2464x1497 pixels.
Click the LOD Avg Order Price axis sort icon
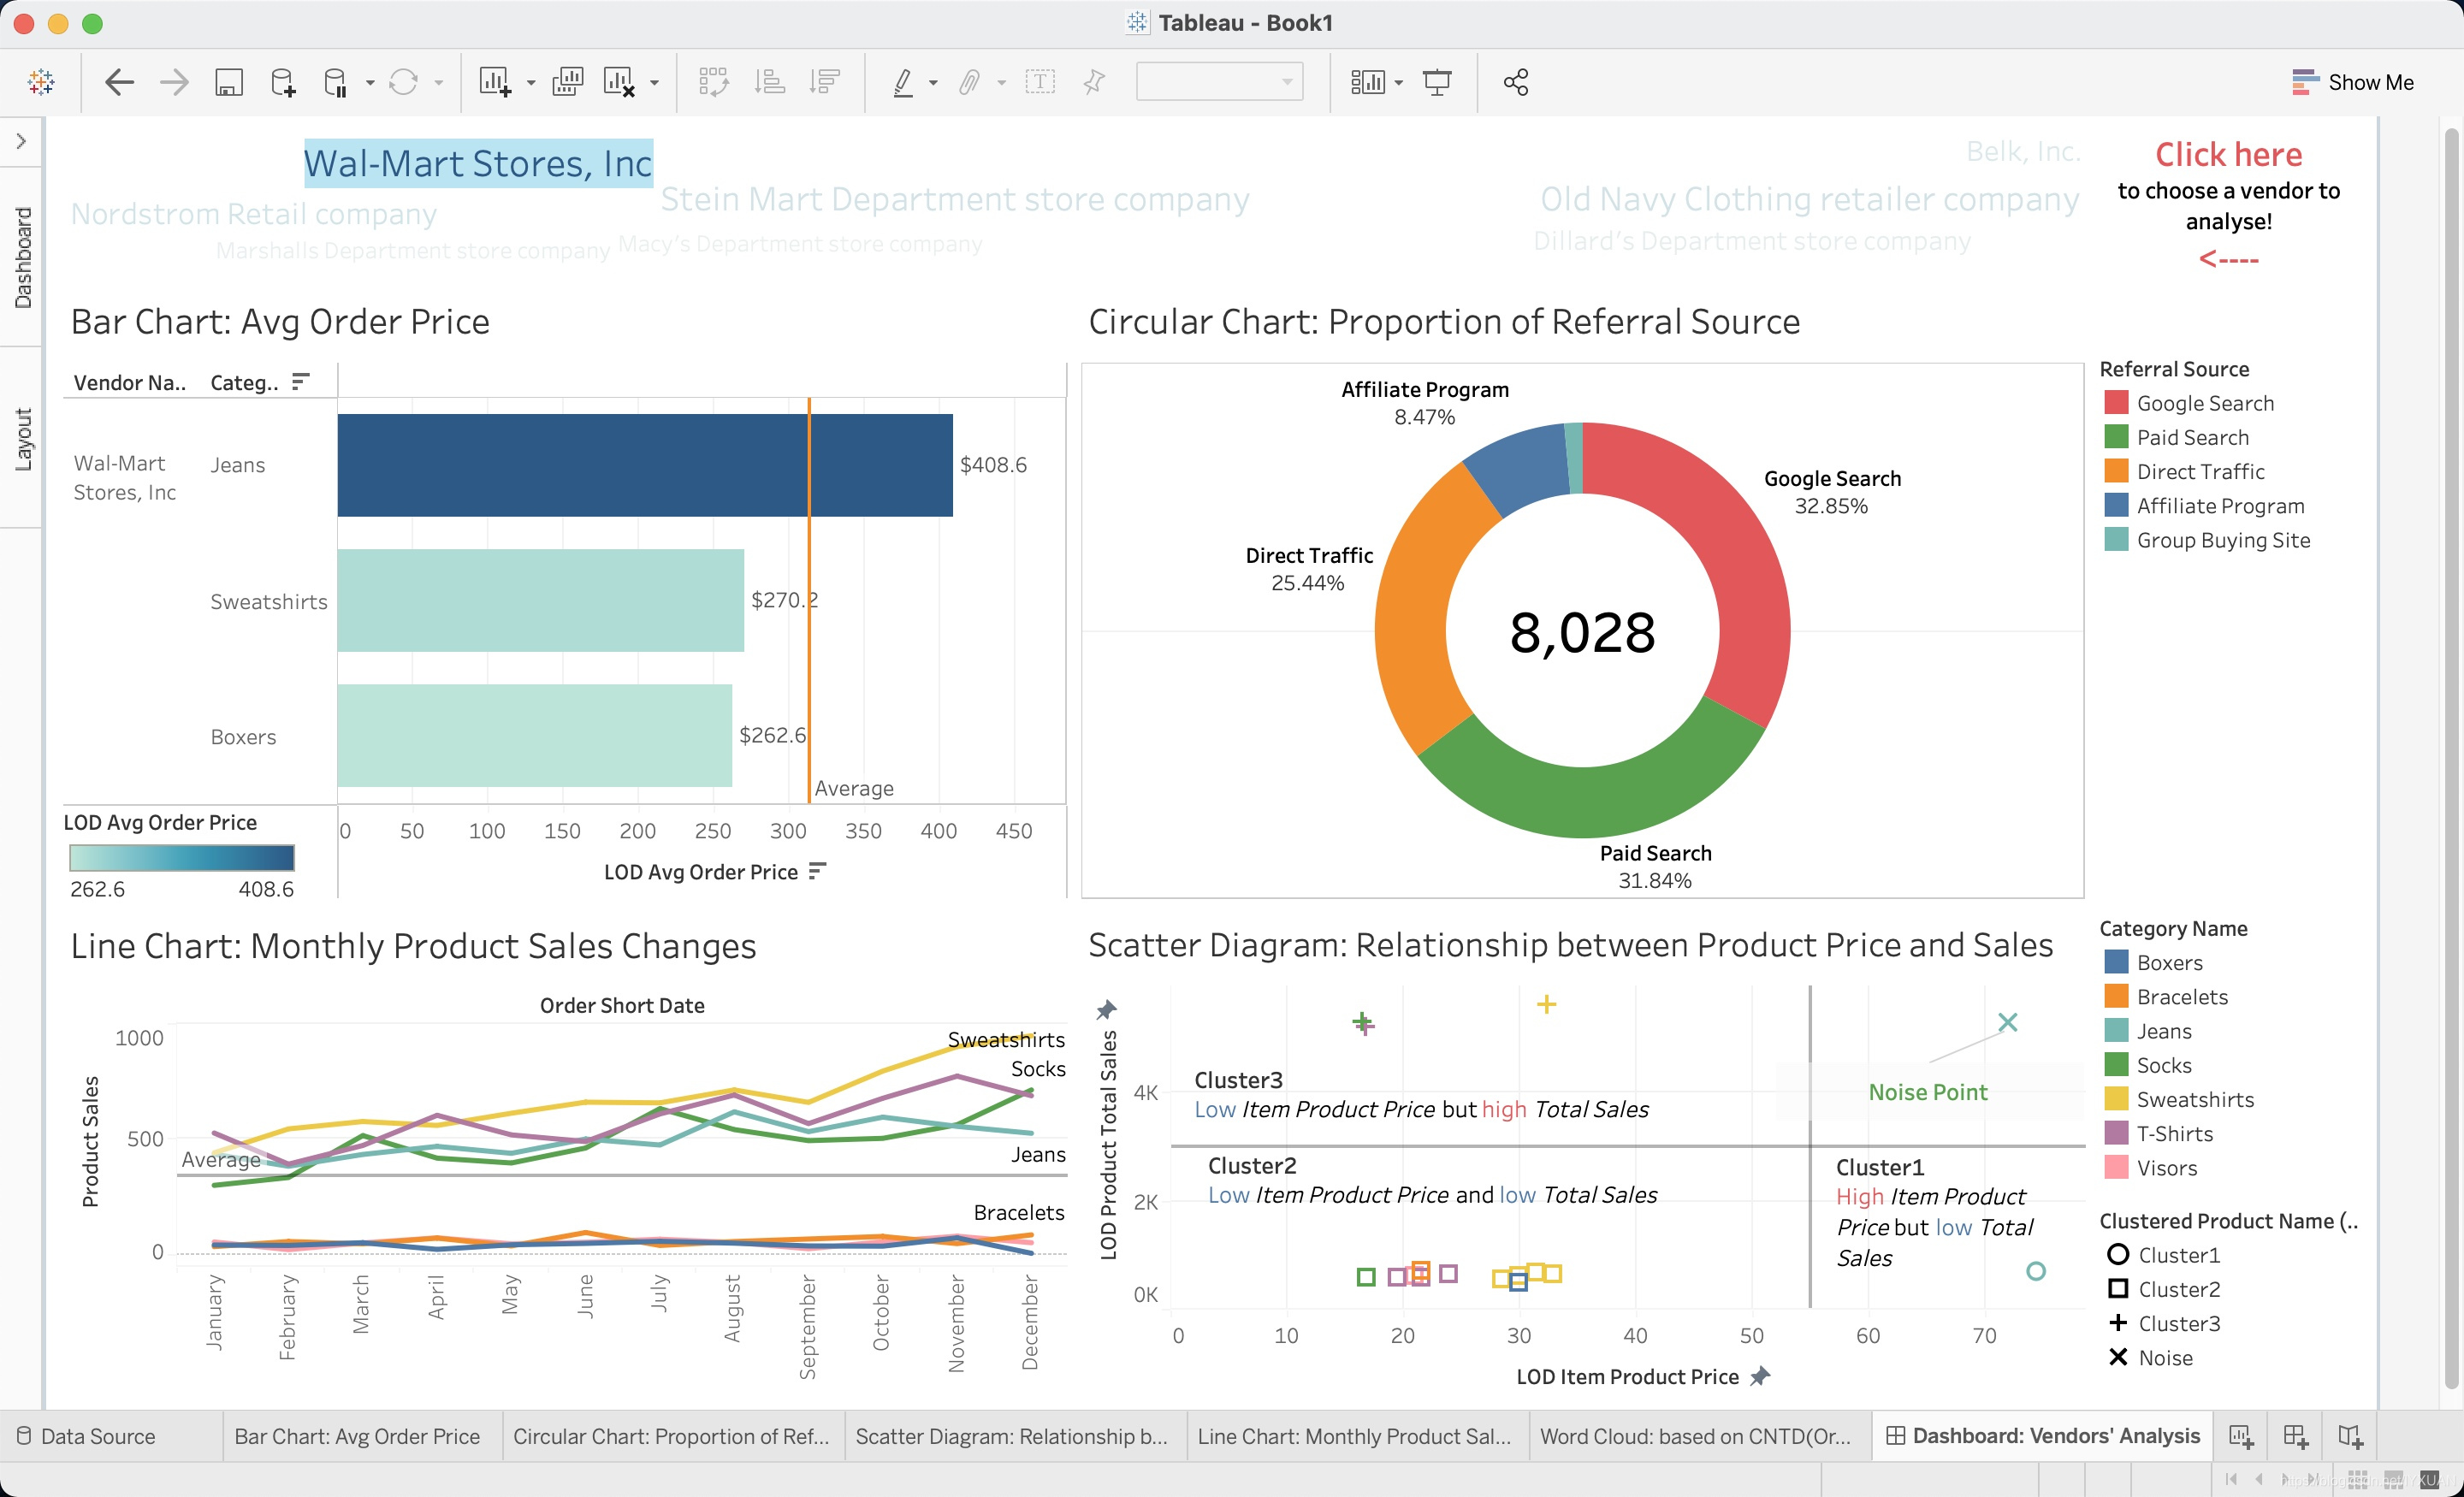coord(817,871)
